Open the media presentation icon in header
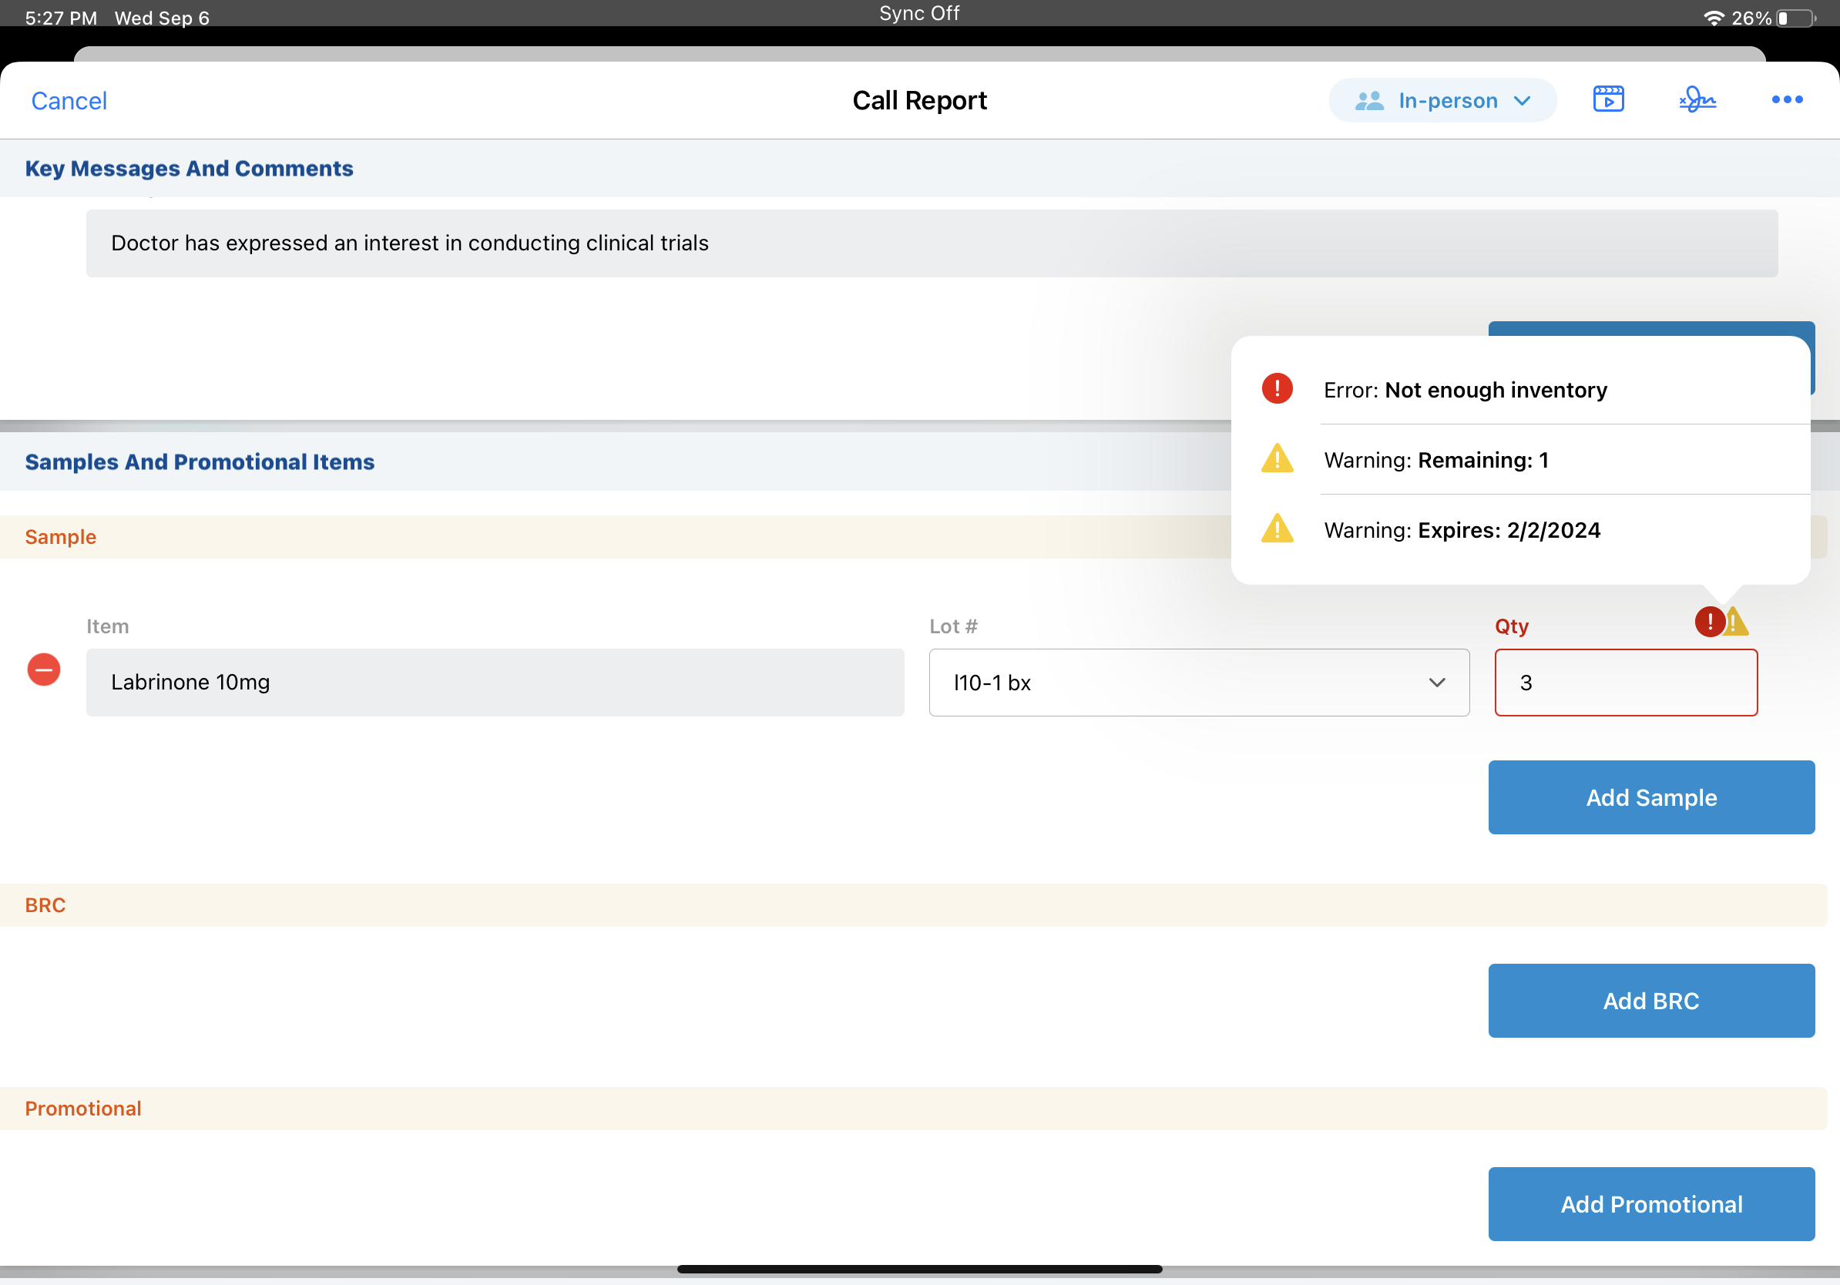The image size is (1840, 1285). 1607,99
